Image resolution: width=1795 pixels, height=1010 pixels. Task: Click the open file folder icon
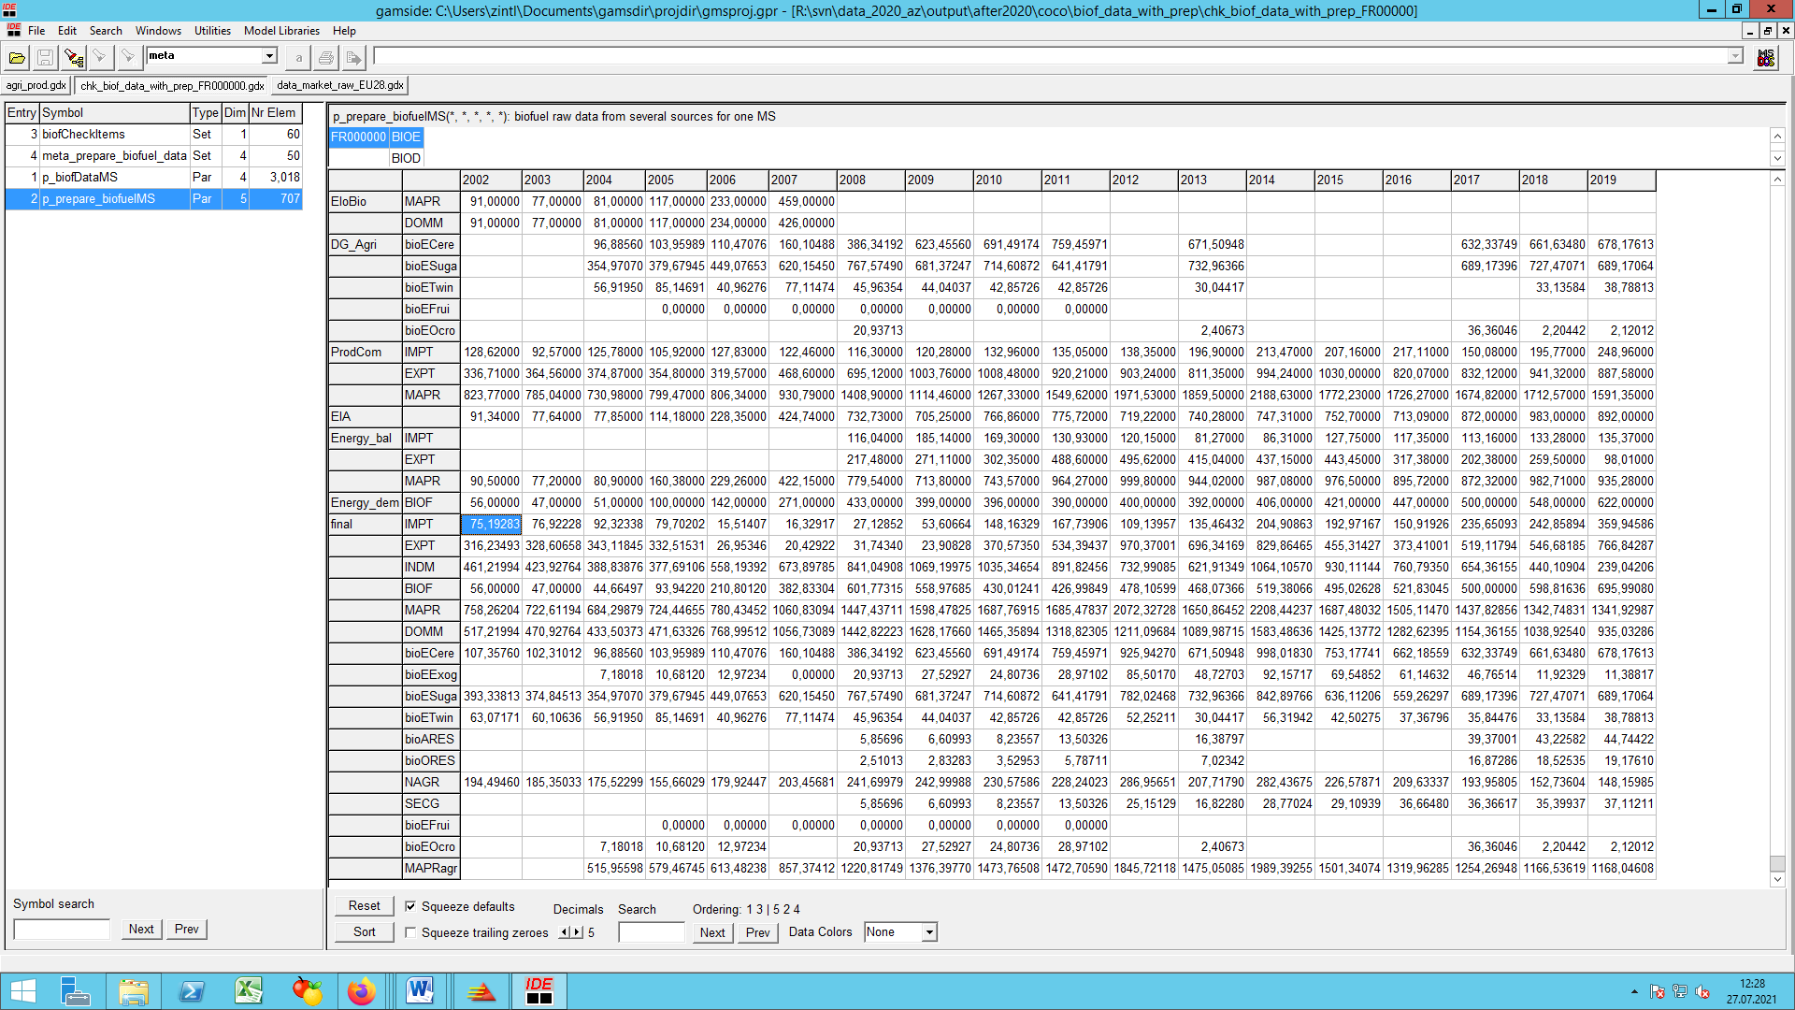(17, 57)
